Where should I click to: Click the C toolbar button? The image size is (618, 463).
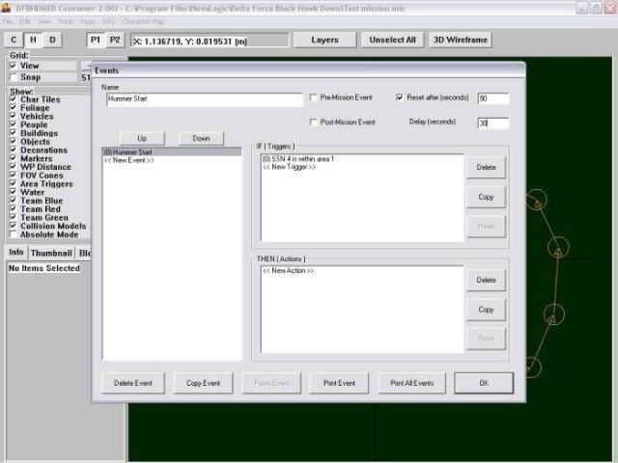tap(14, 40)
